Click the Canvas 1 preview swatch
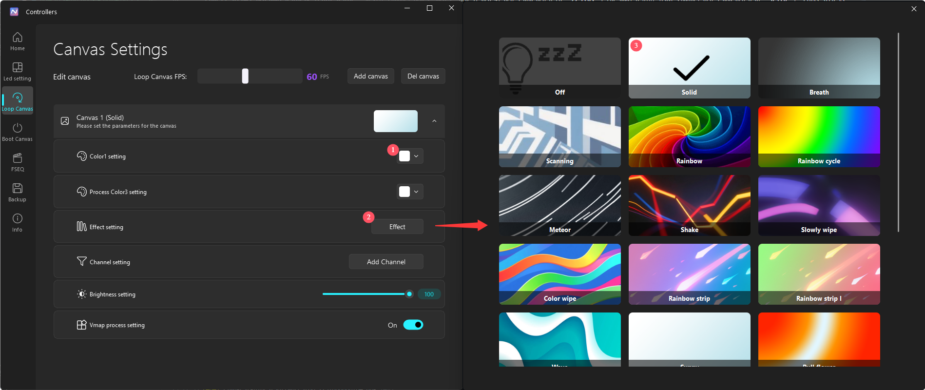 pos(396,121)
